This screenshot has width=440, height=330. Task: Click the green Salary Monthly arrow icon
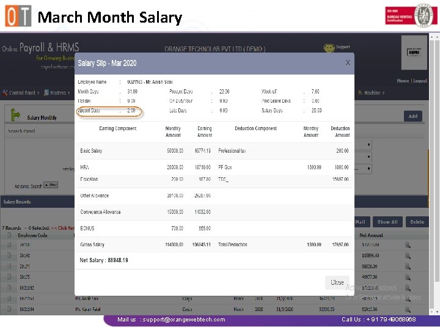(15, 114)
